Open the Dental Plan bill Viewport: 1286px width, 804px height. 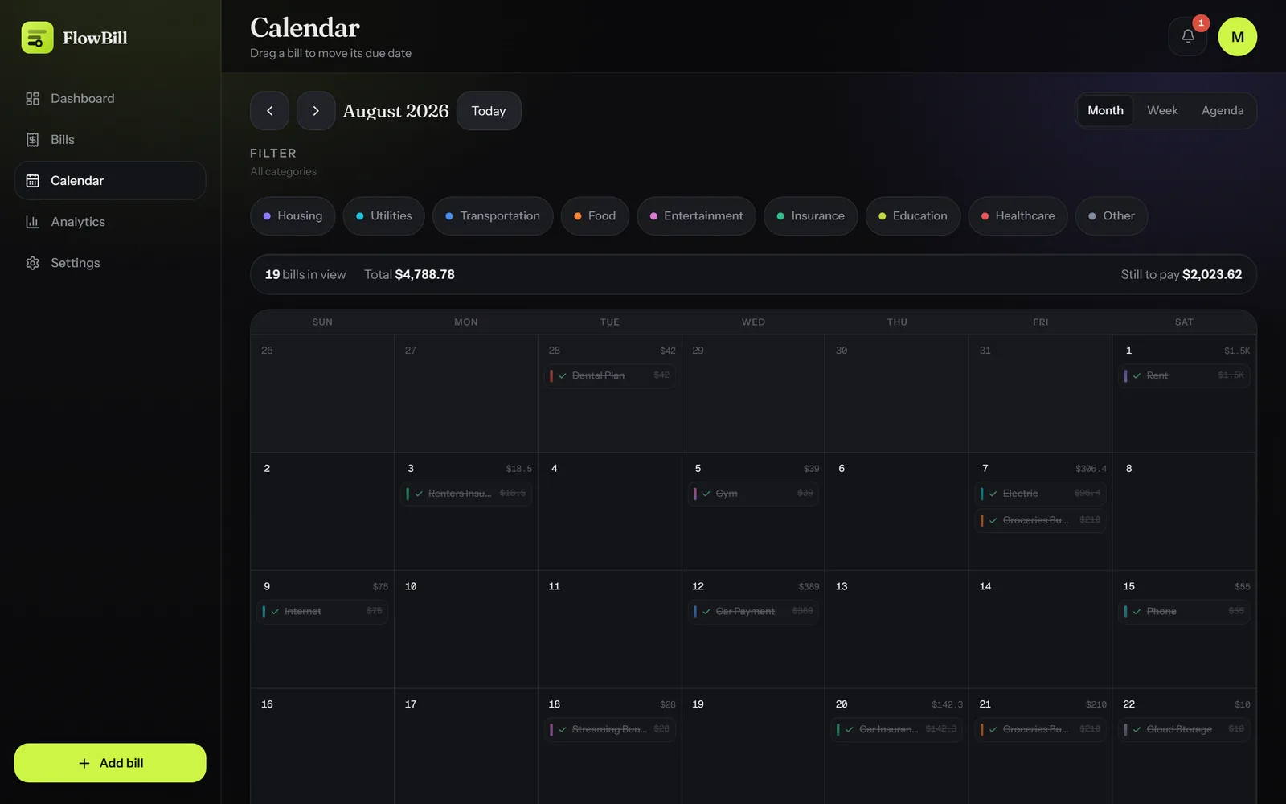point(610,375)
